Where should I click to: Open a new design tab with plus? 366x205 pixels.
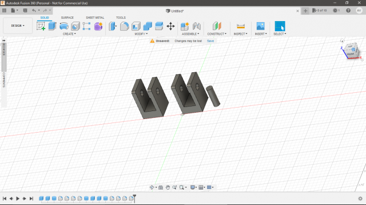[x=305, y=11]
